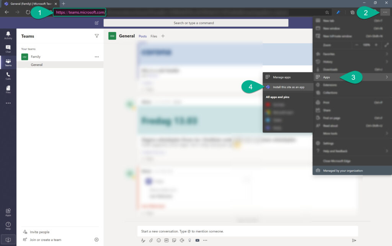Open Edge Settings and more menu

[385, 12]
